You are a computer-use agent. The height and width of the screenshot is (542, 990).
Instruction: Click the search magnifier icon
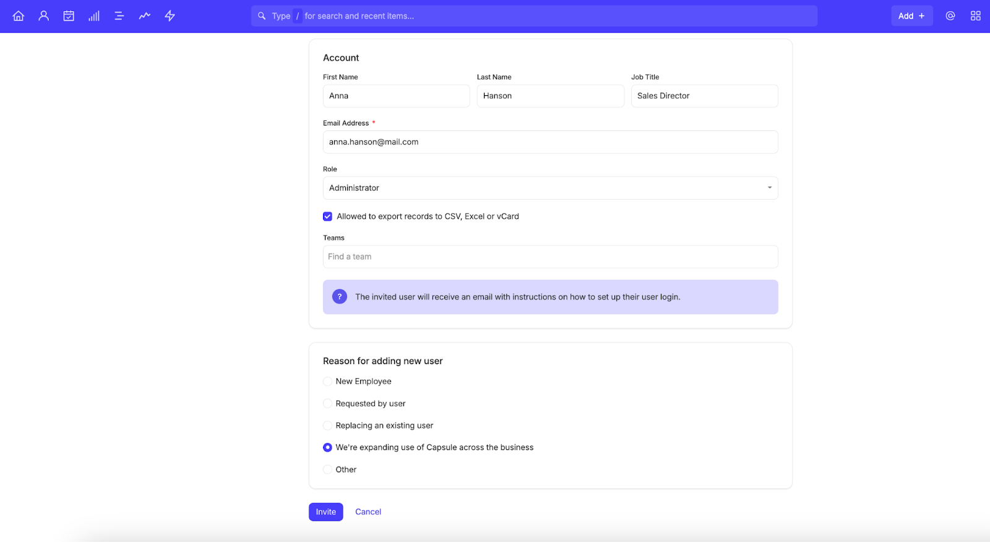[x=262, y=16]
